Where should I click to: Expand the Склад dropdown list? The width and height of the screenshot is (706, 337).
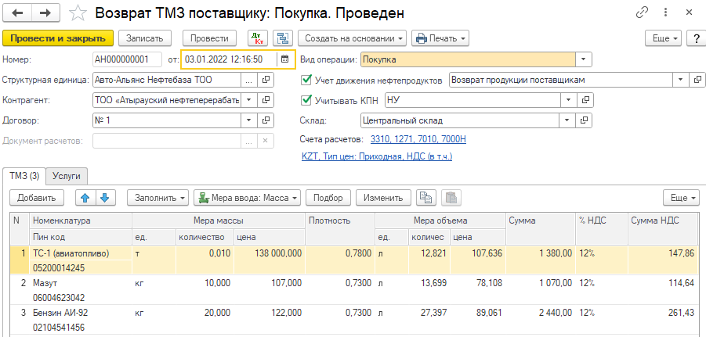coord(564,120)
